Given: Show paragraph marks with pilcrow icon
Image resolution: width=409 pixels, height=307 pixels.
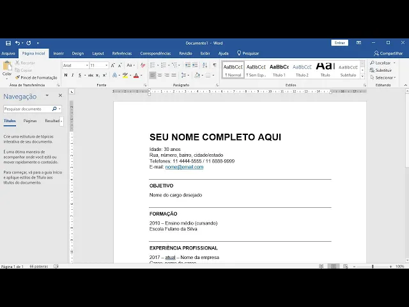Looking at the screenshot, I should coord(215,65).
